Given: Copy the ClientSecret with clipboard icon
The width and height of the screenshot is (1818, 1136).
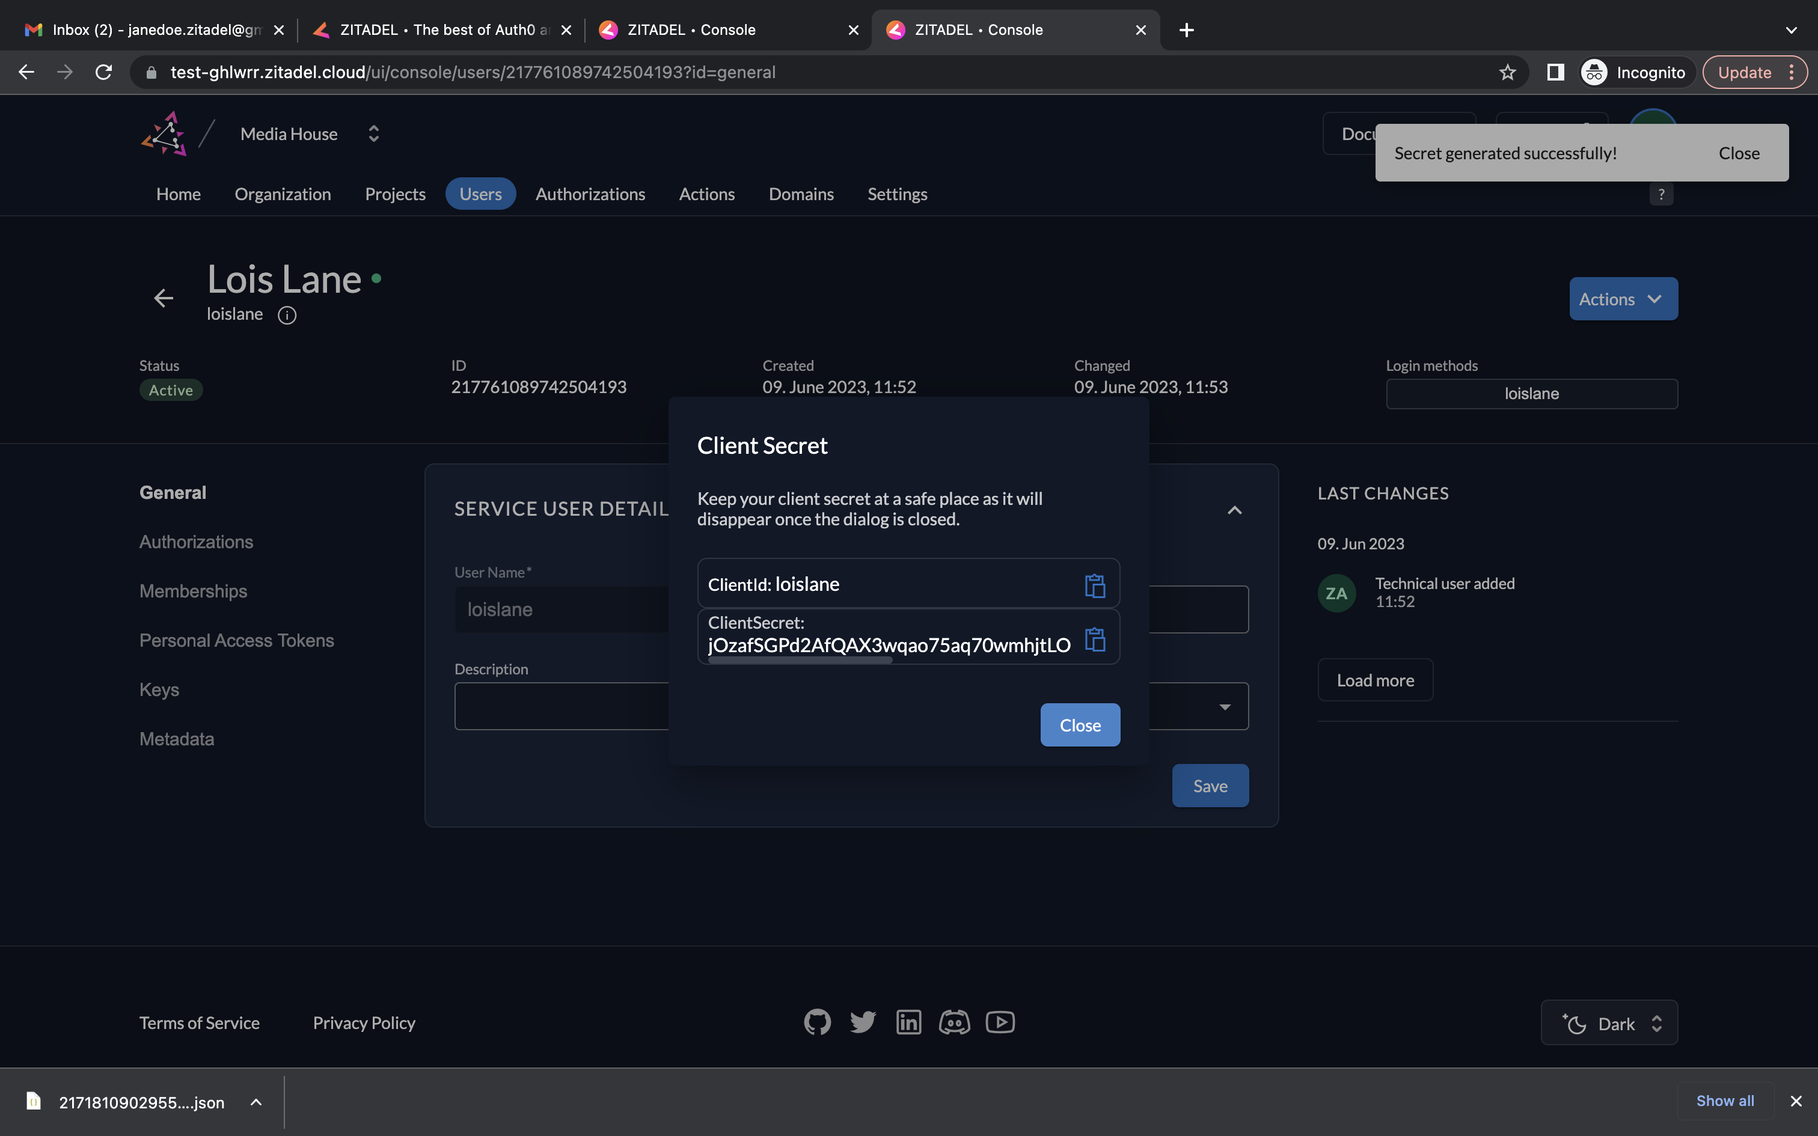Looking at the screenshot, I should (1095, 638).
